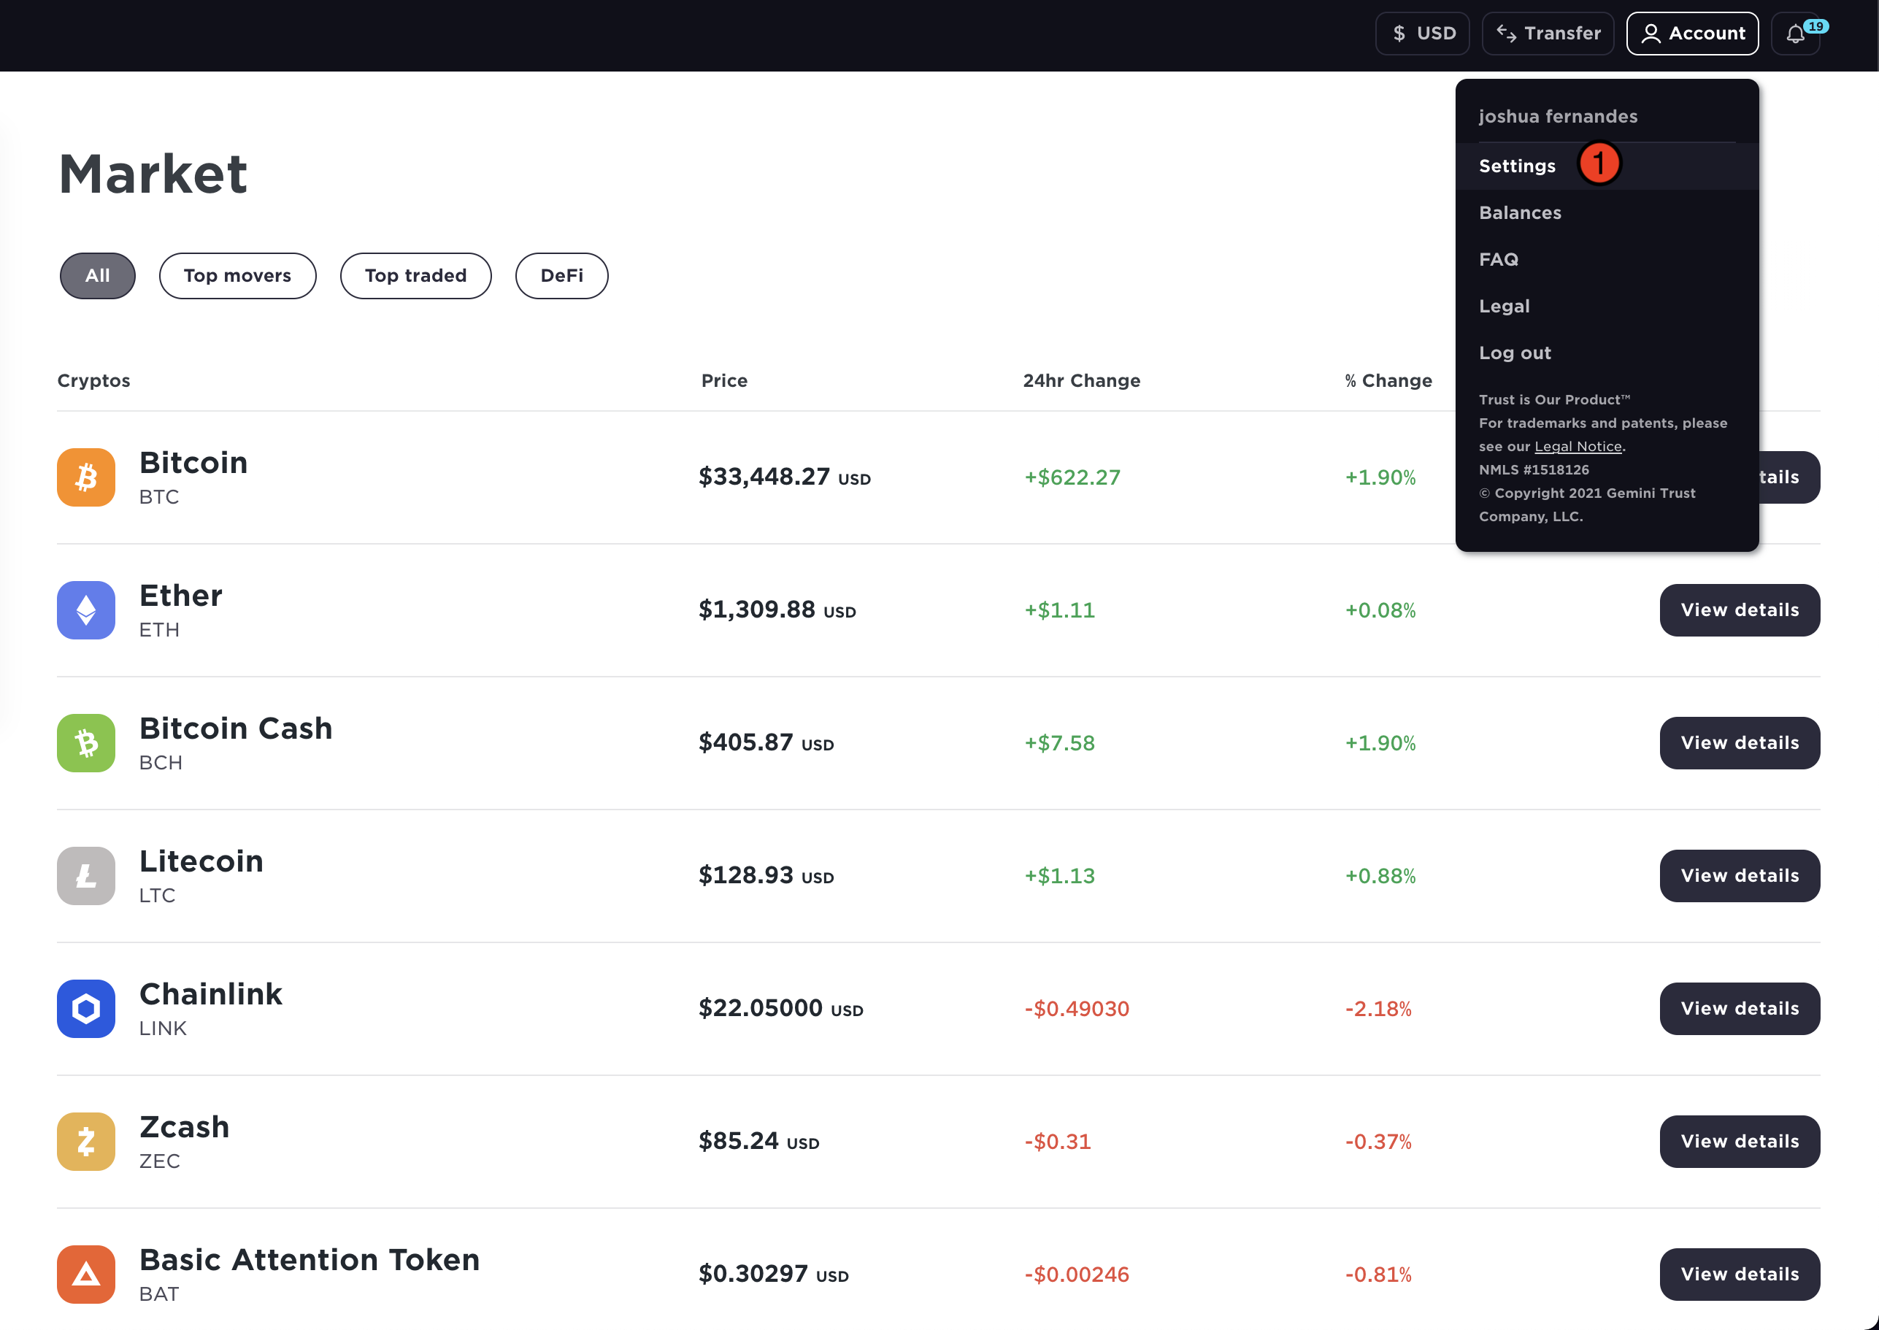Screen dimensions: 1879x1330
Task: Open Balances from account menu
Action: click(x=1607, y=213)
